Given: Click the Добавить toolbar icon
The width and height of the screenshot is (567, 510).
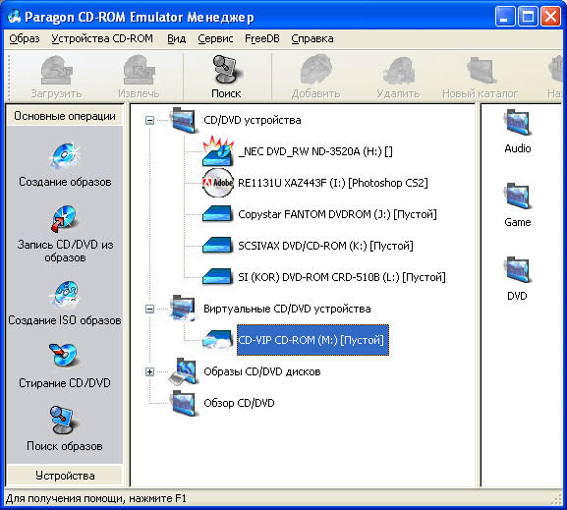Looking at the screenshot, I should click(x=316, y=70).
